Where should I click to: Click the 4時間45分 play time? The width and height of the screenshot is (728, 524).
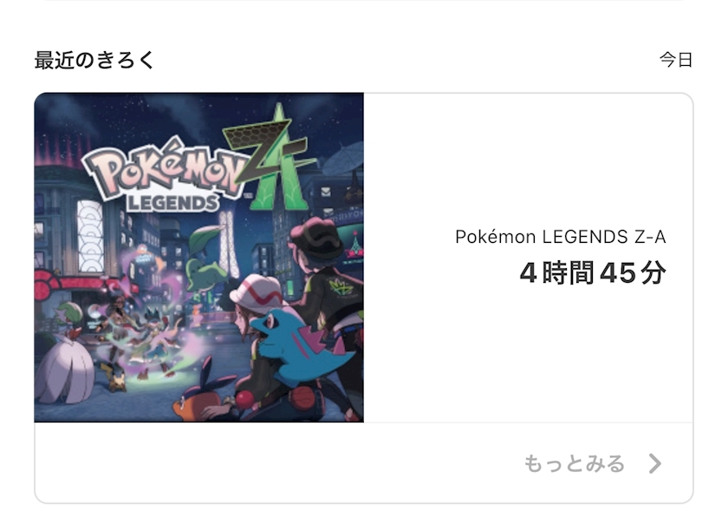[593, 272]
